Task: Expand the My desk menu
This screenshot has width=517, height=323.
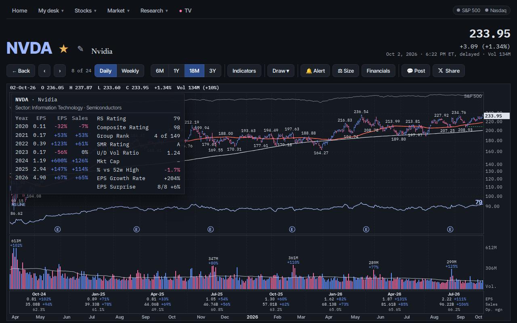Action: 51,10
